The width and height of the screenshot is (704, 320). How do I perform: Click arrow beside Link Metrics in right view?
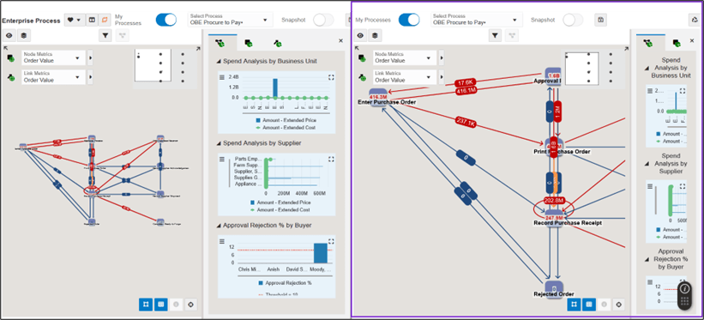point(442,77)
